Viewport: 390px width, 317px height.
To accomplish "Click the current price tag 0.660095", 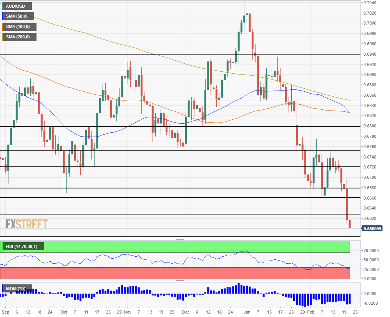I will 373,228.
